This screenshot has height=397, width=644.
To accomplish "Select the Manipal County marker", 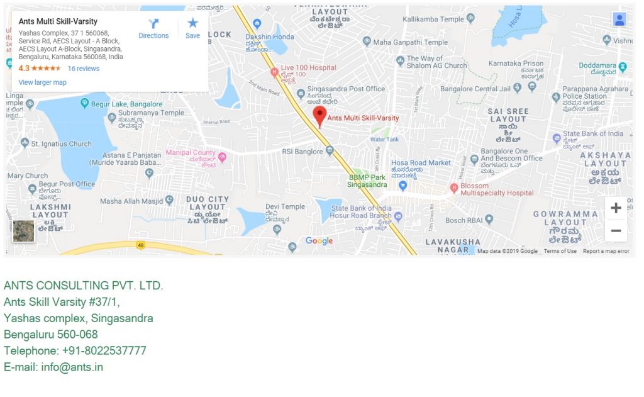I will tap(222, 157).
